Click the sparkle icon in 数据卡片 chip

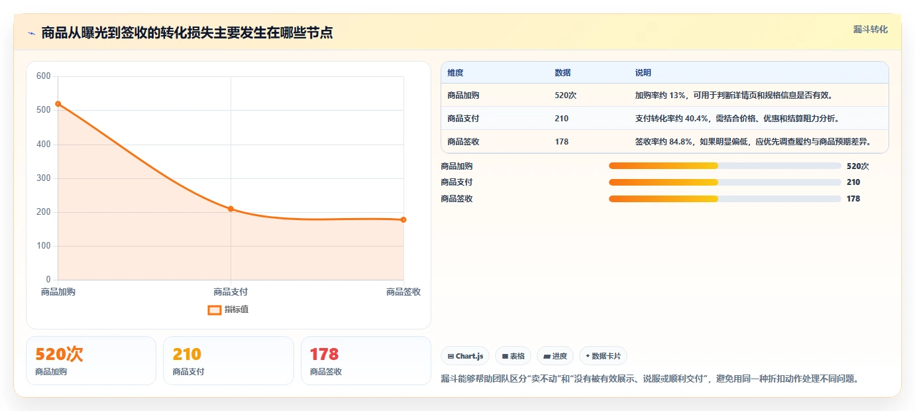(588, 356)
